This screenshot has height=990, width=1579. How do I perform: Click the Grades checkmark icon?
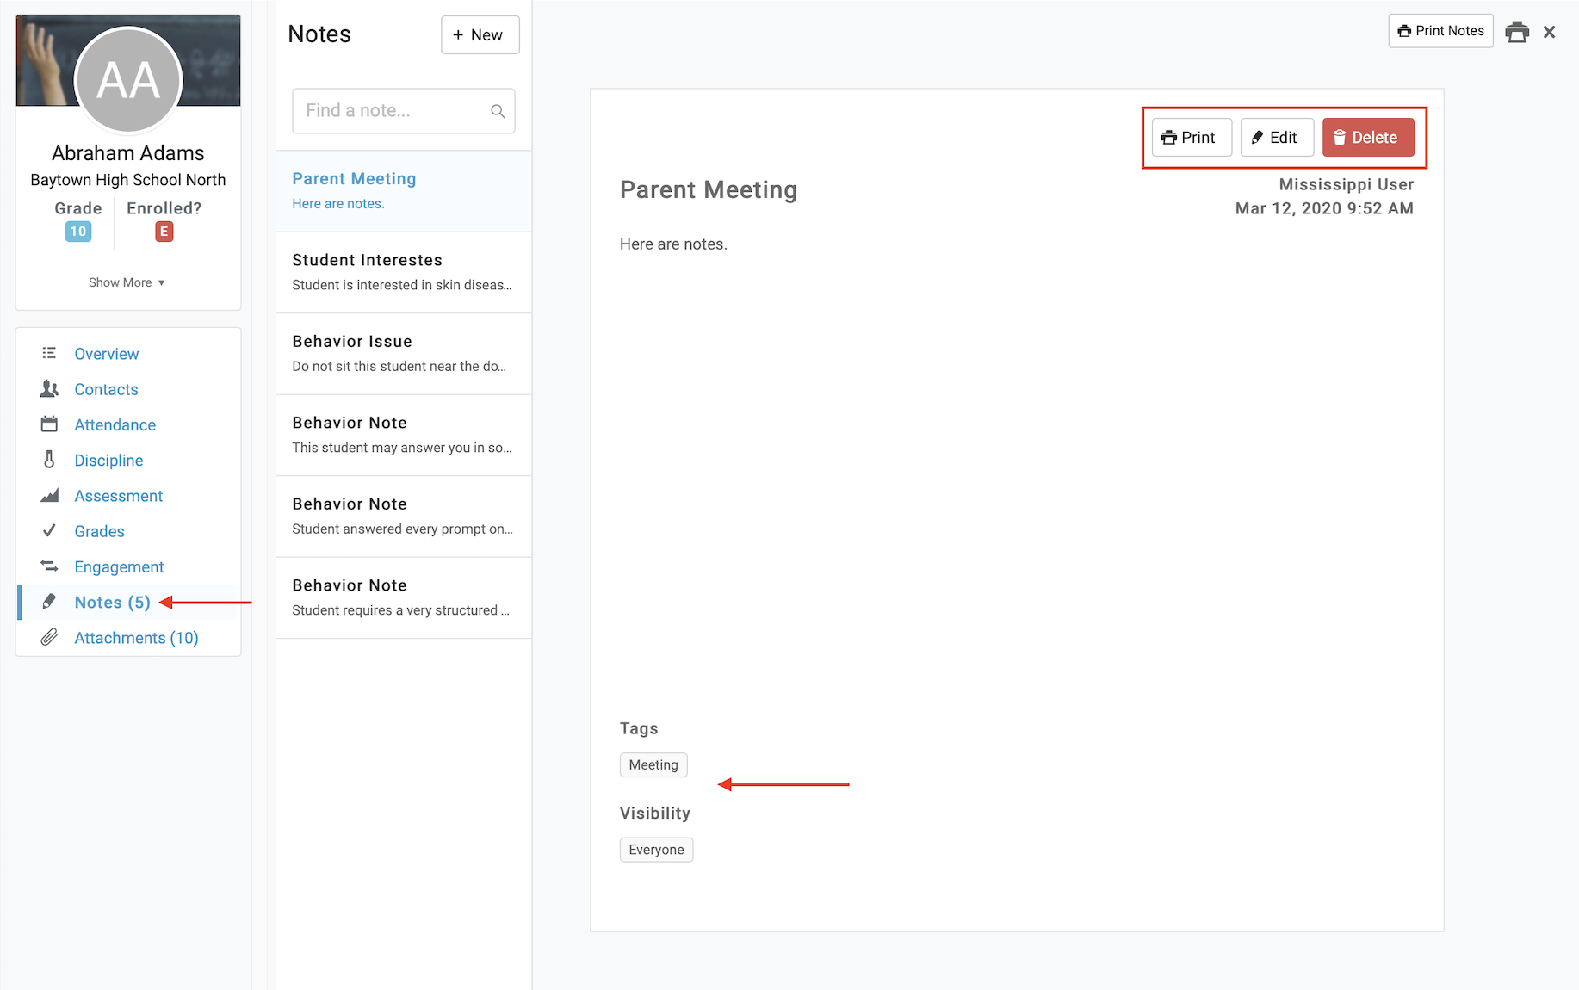point(49,531)
